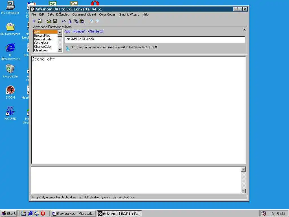Open My Computer desktop icon
This screenshot has height=217, width=289.
click(x=10, y=8)
